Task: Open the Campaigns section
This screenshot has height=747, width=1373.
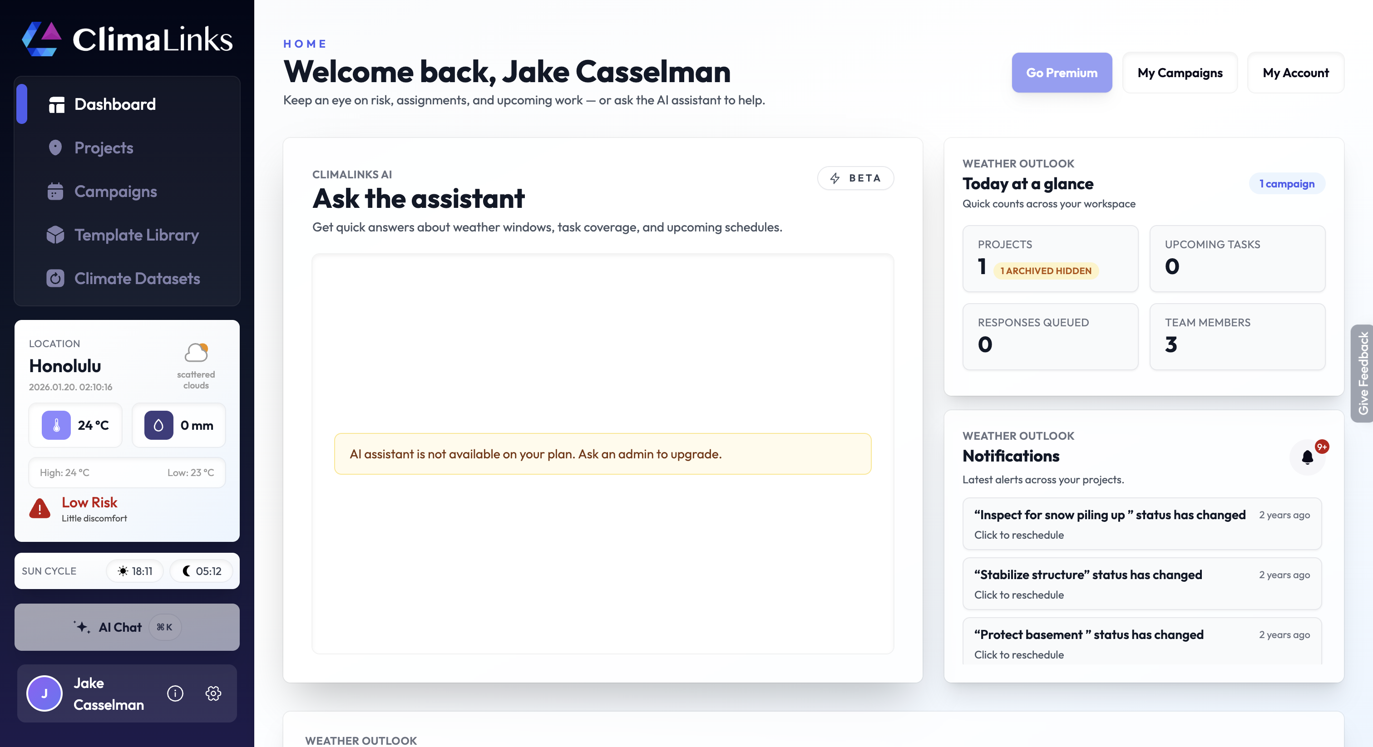Action: point(115,191)
